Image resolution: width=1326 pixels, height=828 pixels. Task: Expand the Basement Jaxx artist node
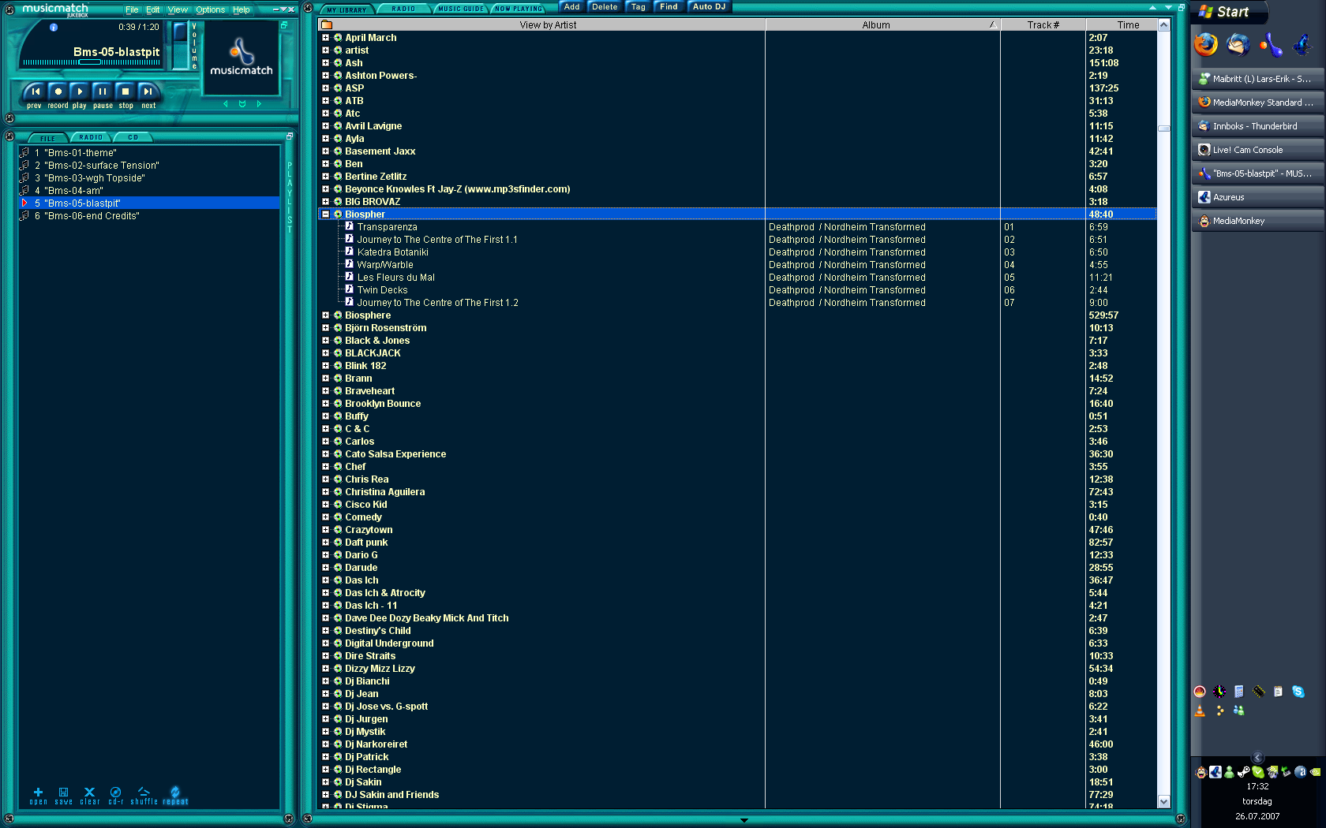point(325,151)
